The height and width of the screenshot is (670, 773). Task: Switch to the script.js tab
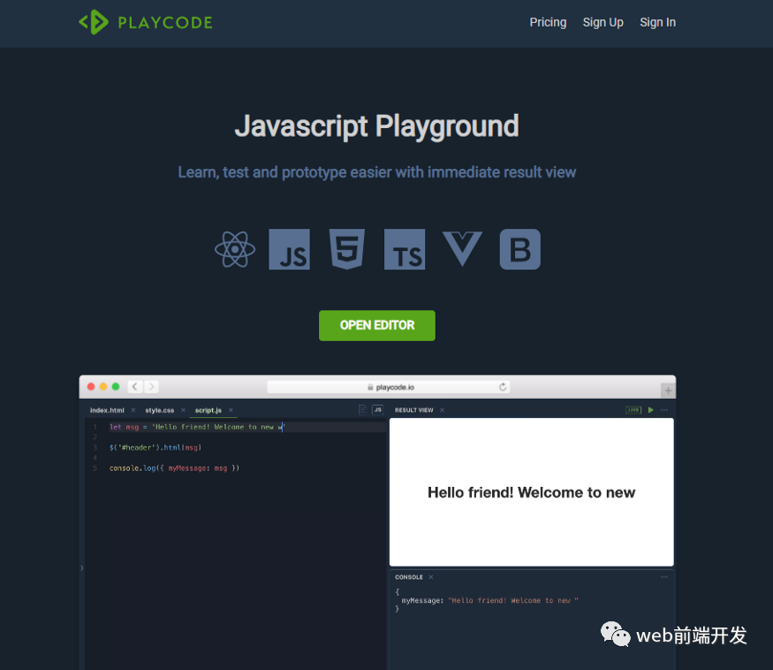(208, 410)
